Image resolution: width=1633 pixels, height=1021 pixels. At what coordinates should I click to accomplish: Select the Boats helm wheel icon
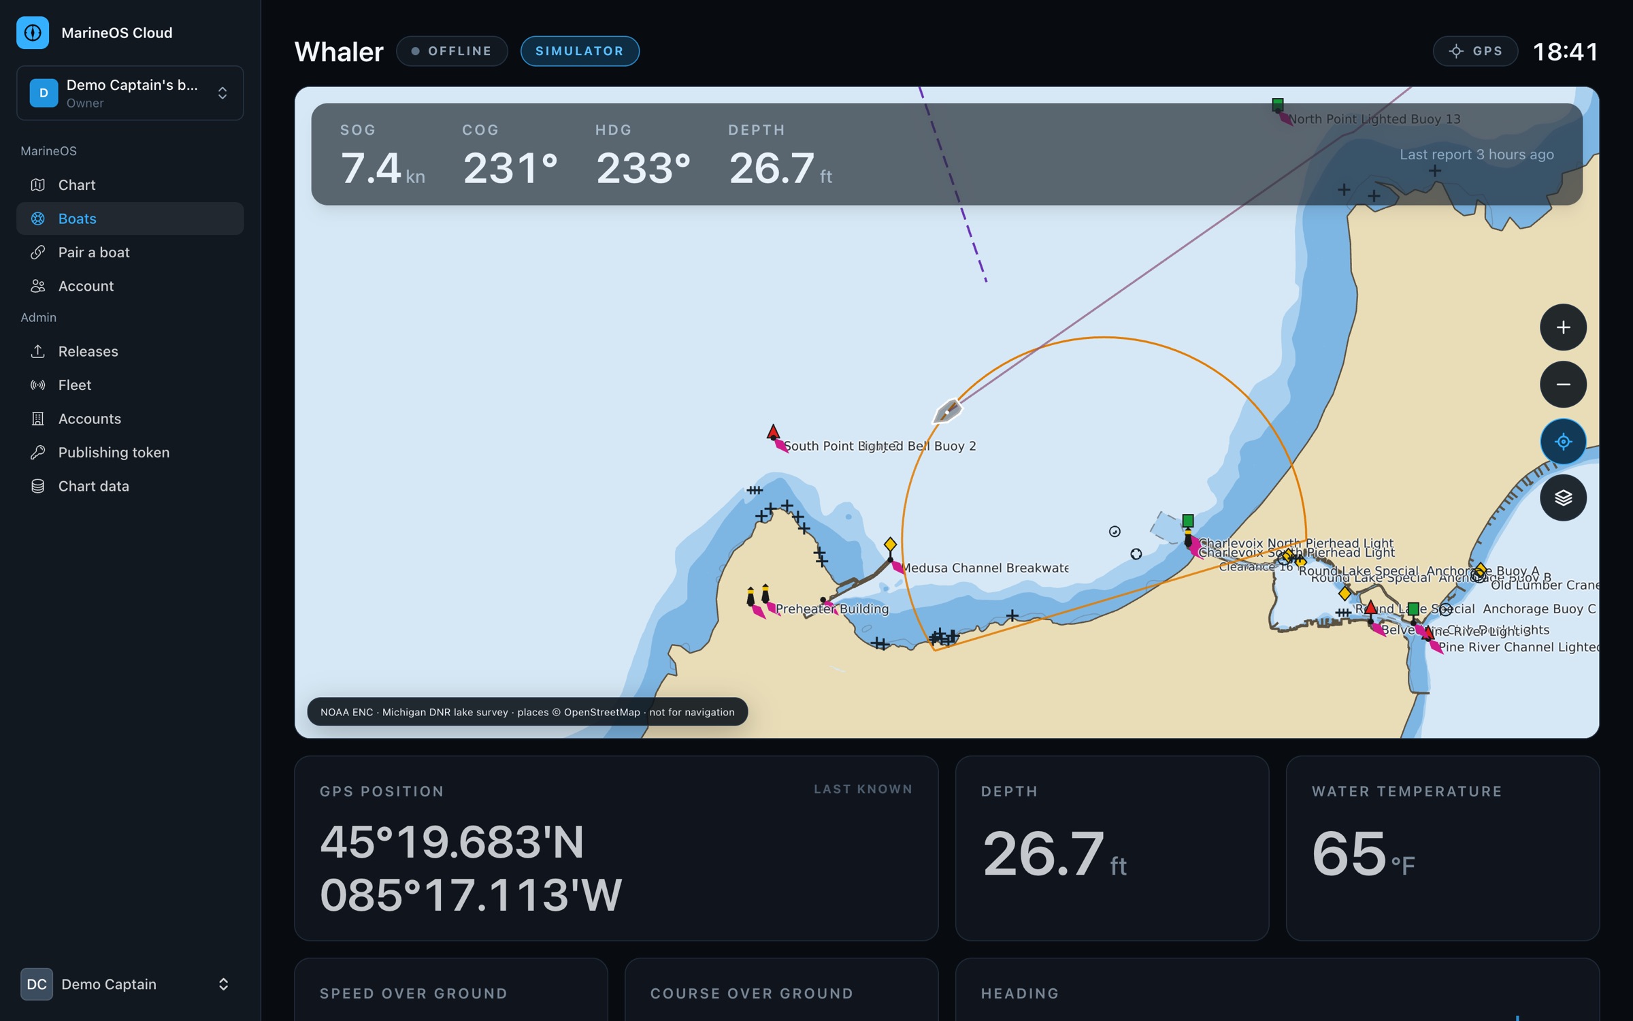point(38,218)
